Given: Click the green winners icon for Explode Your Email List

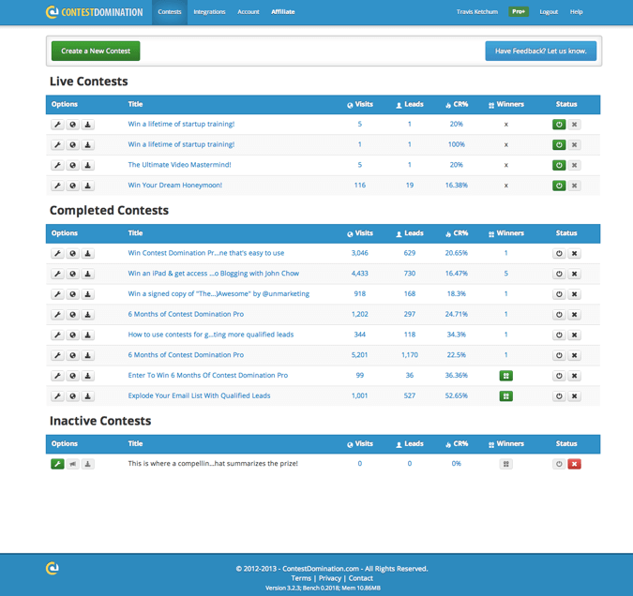Looking at the screenshot, I should coord(505,395).
